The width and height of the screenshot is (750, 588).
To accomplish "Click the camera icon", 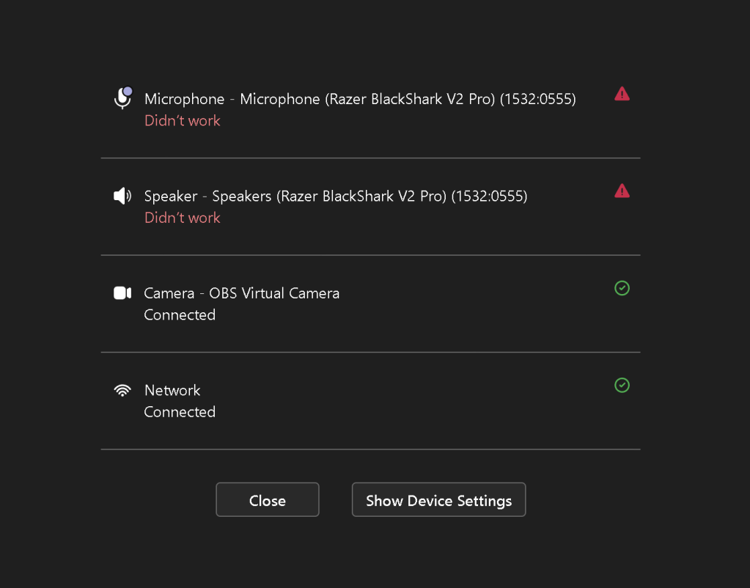I will click(x=122, y=293).
